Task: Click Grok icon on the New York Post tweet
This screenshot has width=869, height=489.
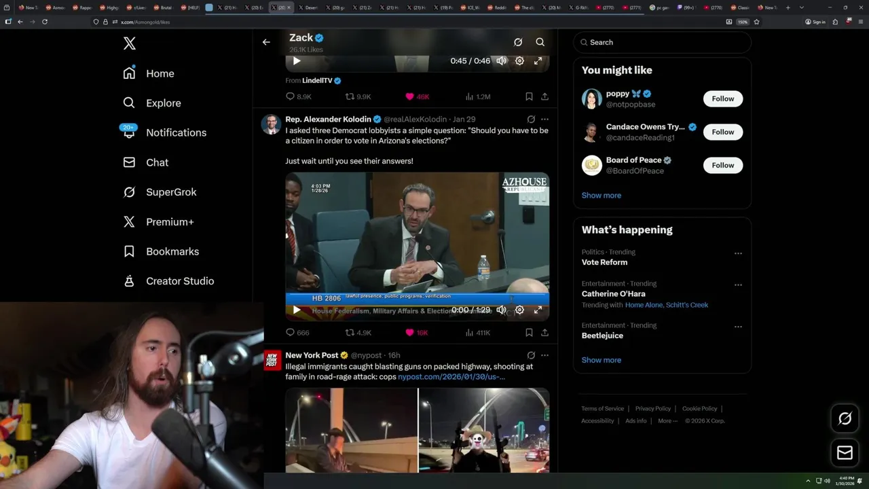Action: click(531, 355)
